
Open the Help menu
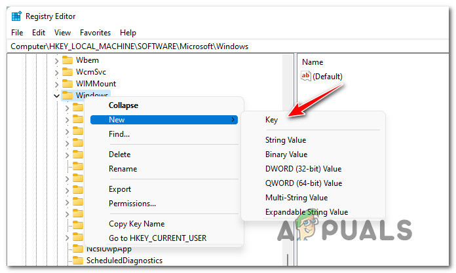(x=128, y=33)
